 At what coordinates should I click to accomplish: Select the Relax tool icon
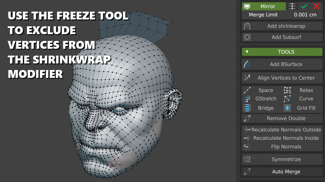(x=287, y=90)
